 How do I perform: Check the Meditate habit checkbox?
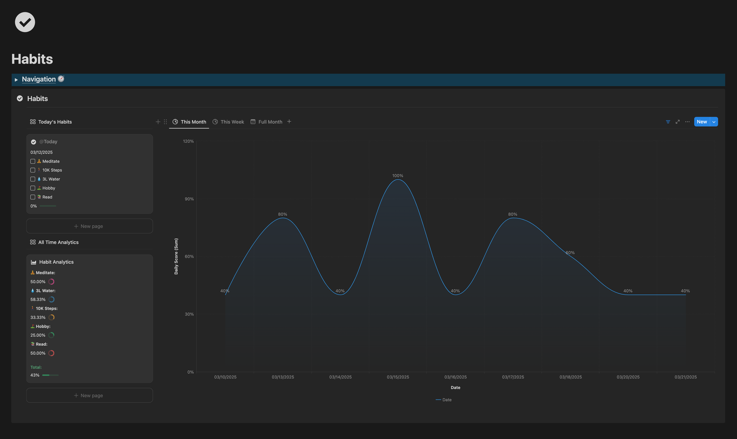(x=33, y=161)
